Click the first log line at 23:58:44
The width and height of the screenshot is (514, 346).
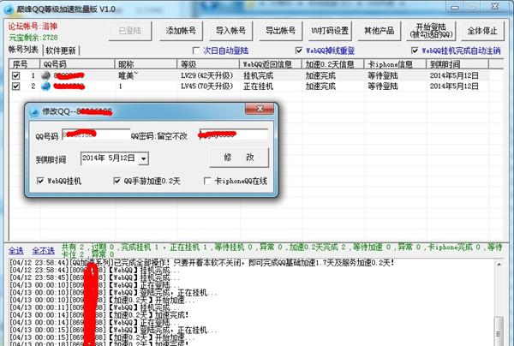click(202, 263)
